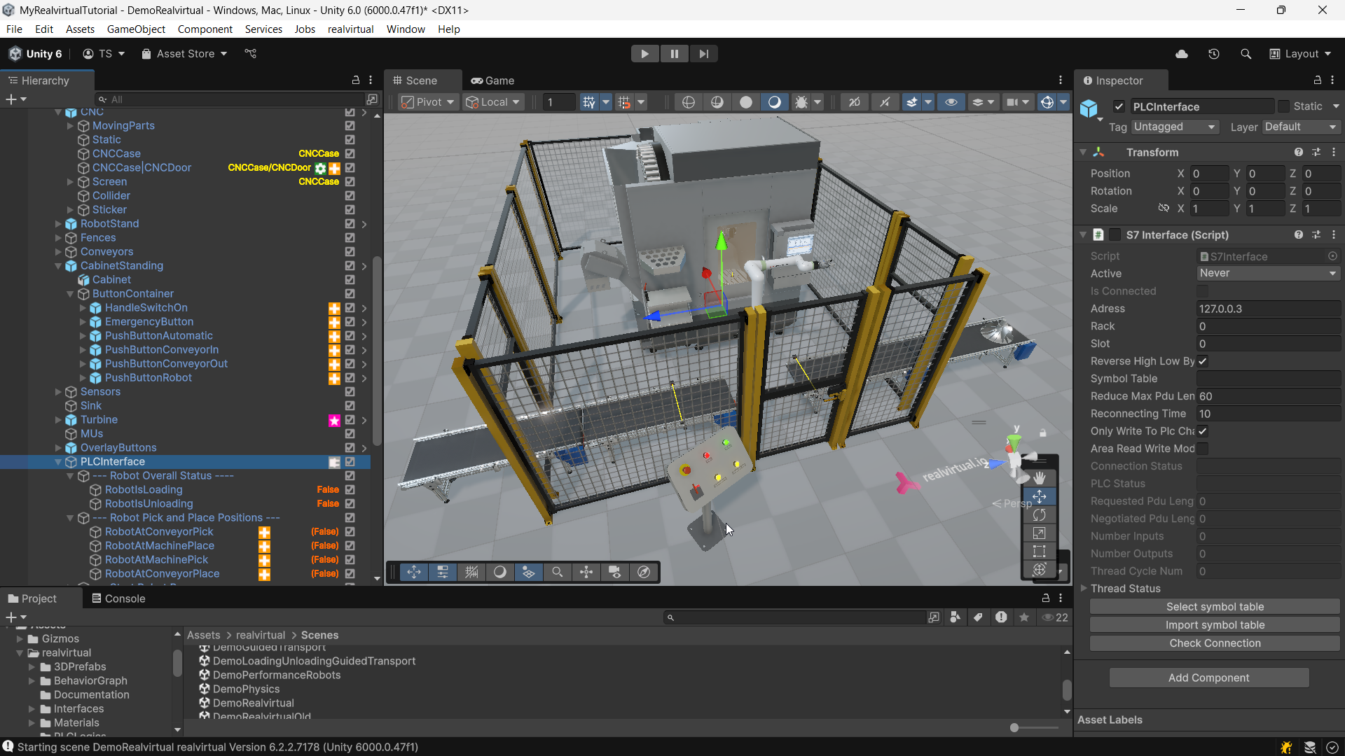Adjust the project asset icon size slider

(x=1014, y=728)
